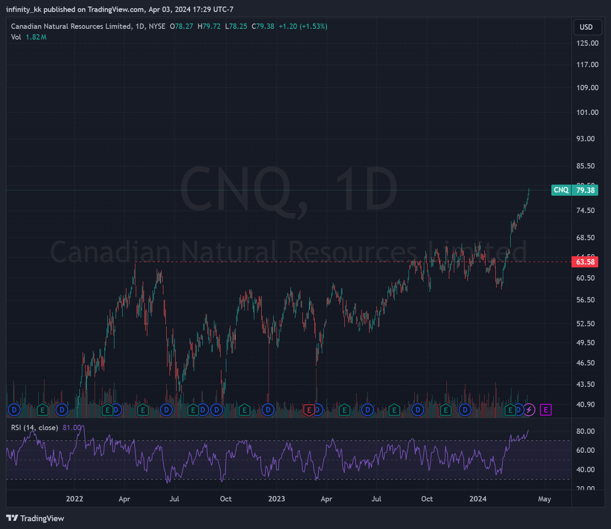
Task: Click the first green E earnings marker of 2022
Action: 107,410
